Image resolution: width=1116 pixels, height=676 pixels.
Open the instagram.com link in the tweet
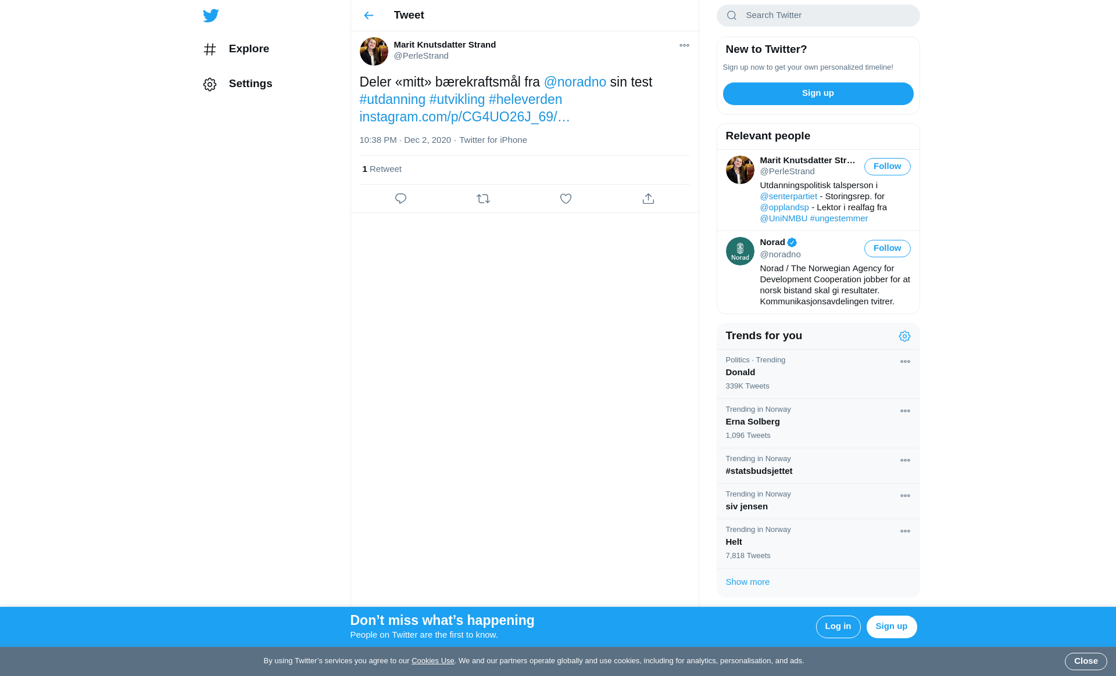coord(464,117)
